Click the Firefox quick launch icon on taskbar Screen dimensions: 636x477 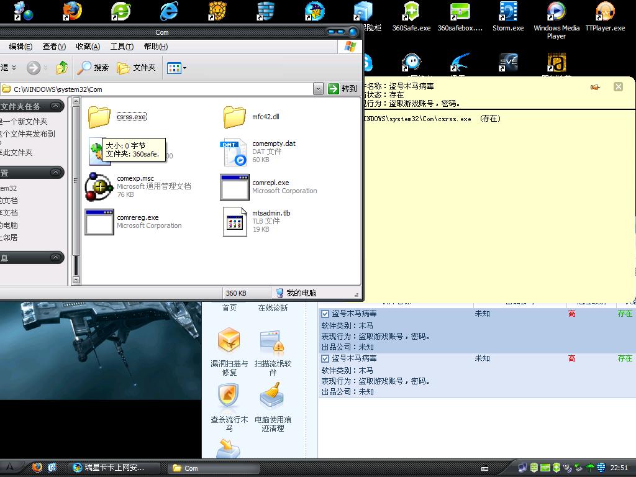(37, 468)
